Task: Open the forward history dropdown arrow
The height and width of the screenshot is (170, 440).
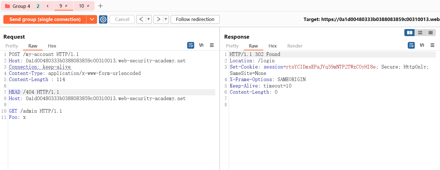Action: coord(166,19)
